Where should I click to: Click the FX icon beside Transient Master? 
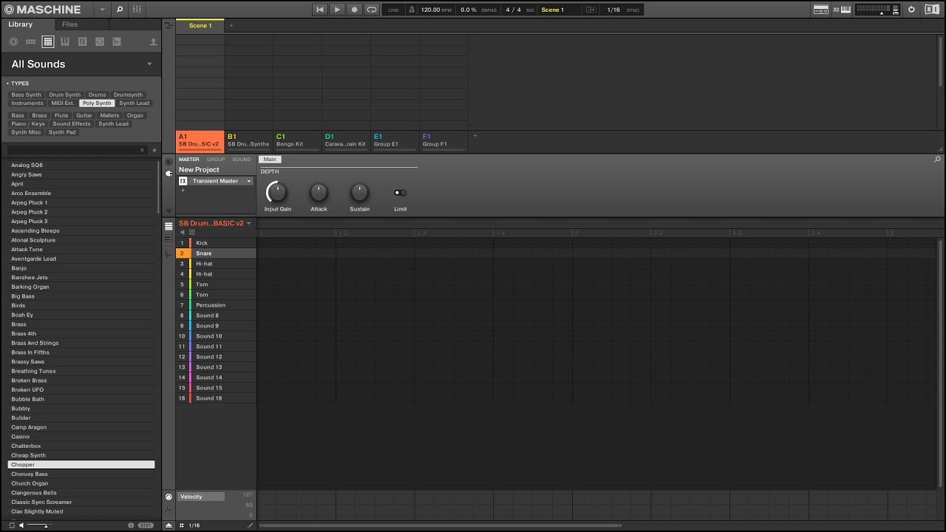click(x=183, y=181)
